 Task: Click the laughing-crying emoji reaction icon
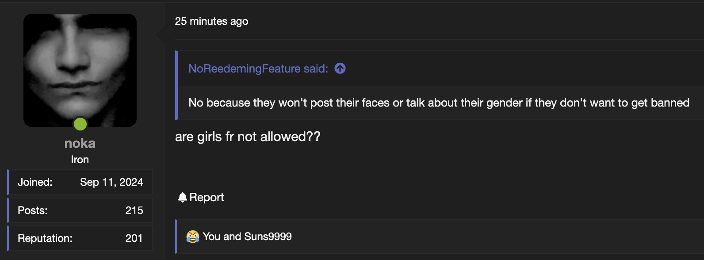(x=193, y=237)
